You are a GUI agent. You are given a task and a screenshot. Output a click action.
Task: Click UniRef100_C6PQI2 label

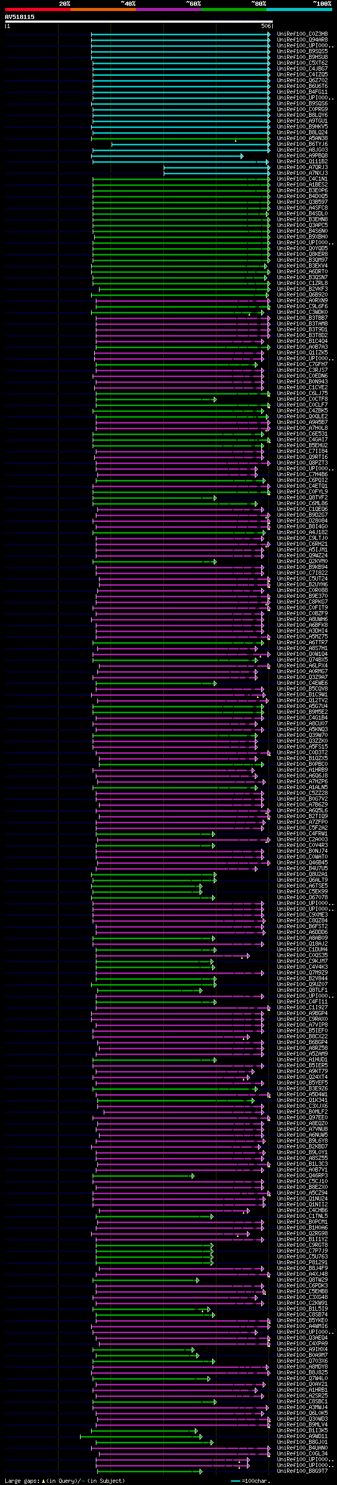(x=302, y=480)
